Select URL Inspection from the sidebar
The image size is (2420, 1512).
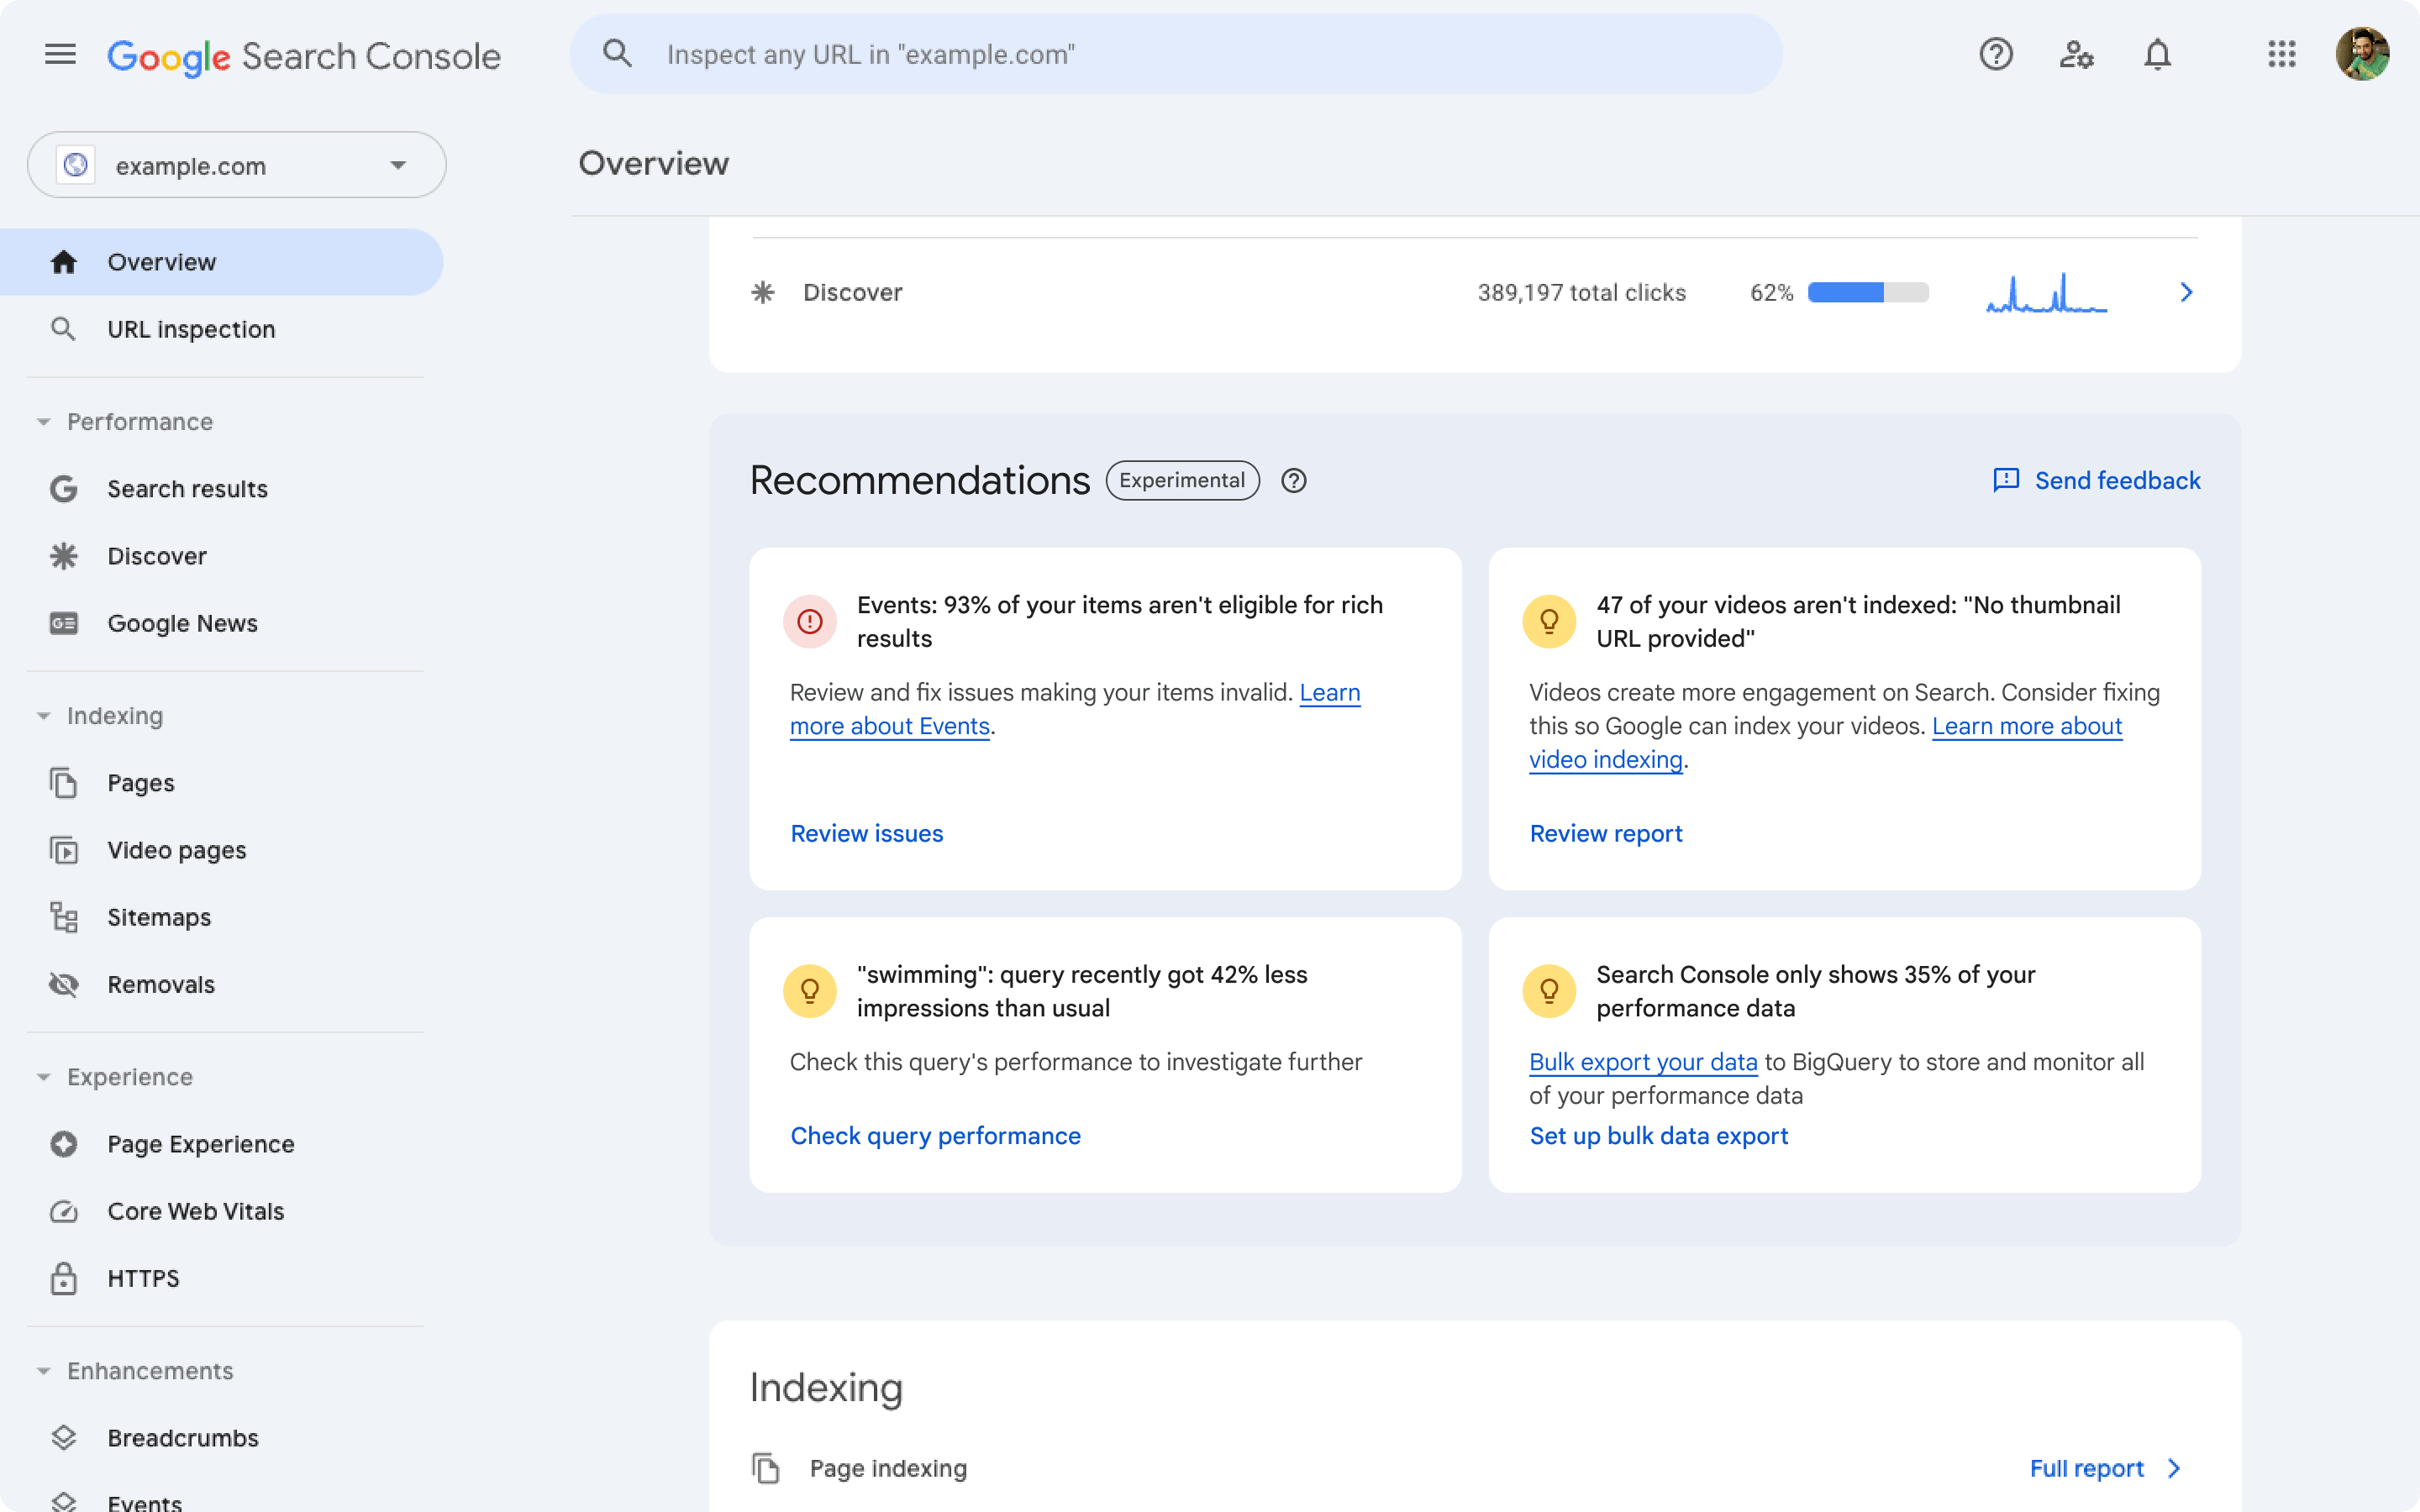(x=192, y=328)
